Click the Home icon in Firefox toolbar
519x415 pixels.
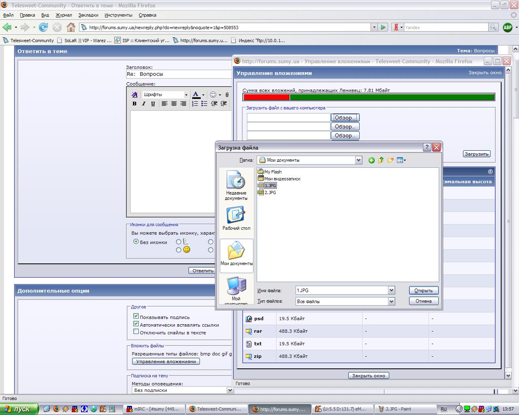coord(71,28)
